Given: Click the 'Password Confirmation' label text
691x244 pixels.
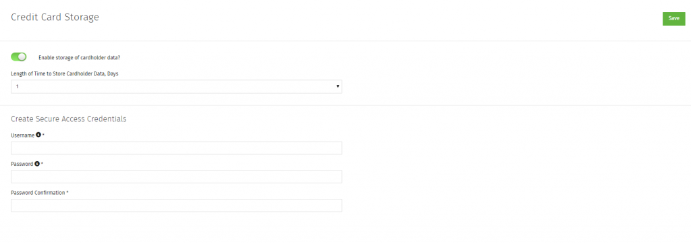Looking at the screenshot, I should click(38, 193).
